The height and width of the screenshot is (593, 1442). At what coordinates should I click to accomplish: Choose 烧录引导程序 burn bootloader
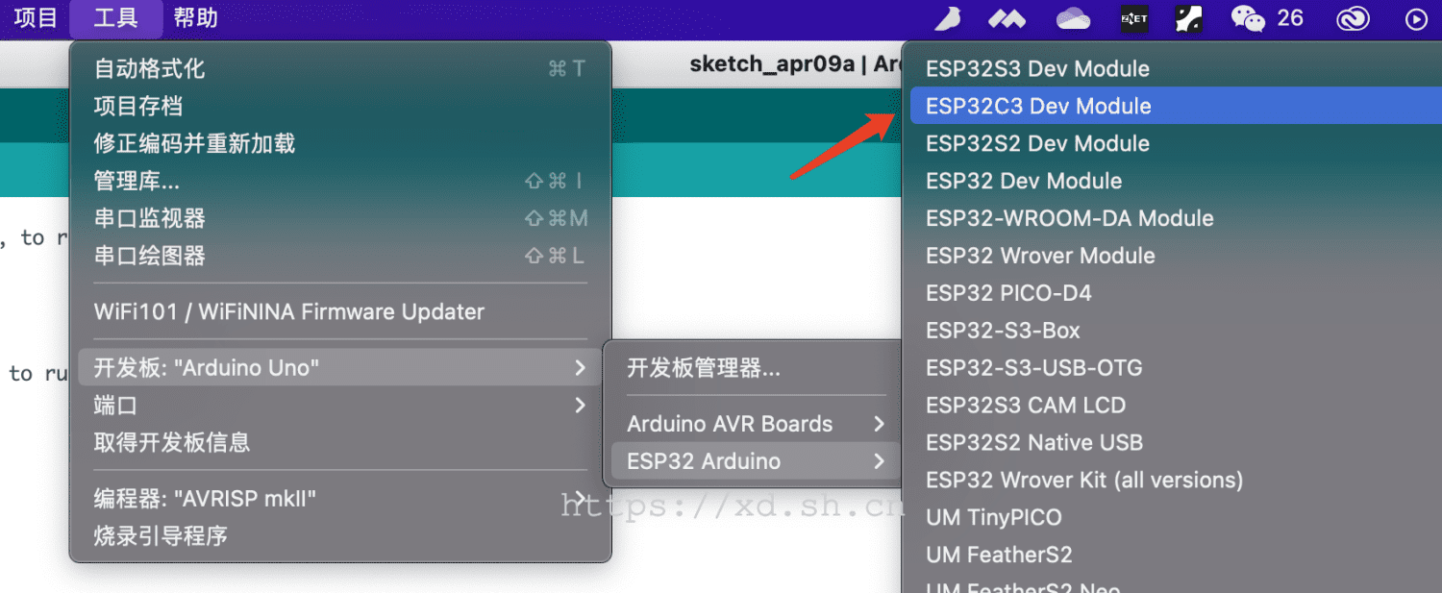[340, 535]
